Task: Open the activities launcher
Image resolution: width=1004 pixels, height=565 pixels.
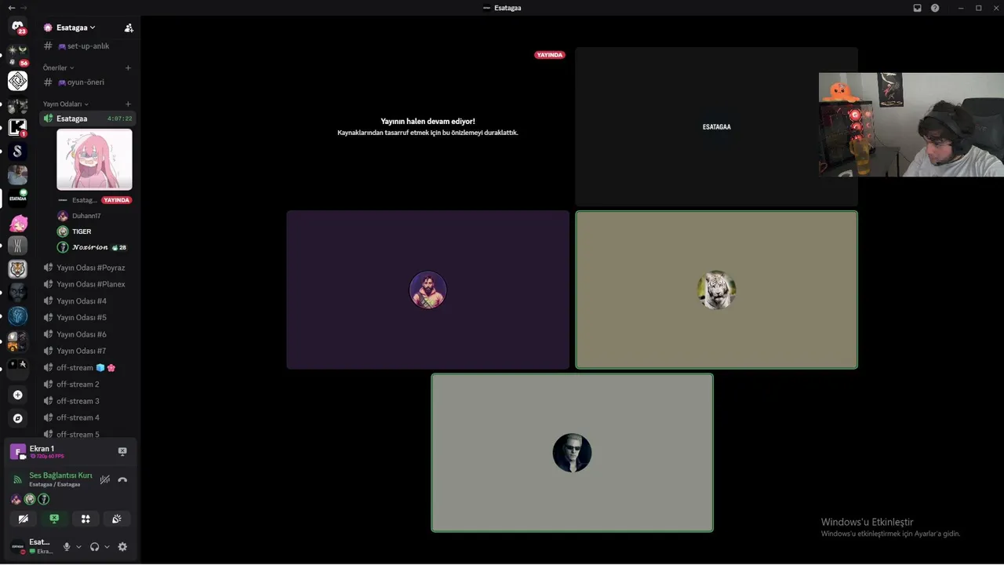Action: (85, 519)
